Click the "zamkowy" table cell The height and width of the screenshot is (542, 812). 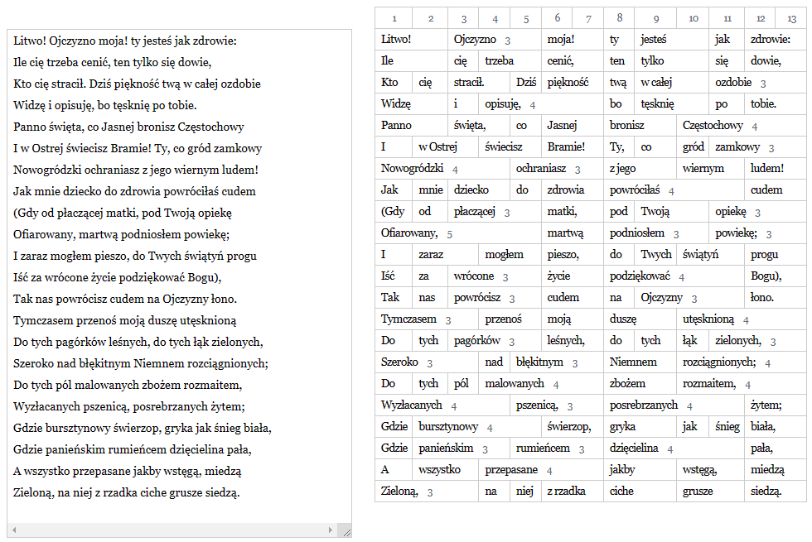coord(757,147)
